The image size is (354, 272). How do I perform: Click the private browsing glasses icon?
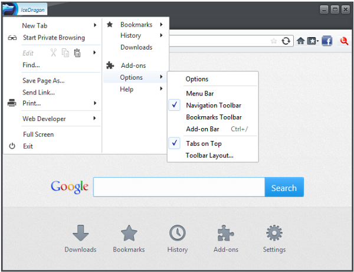tap(12, 38)
